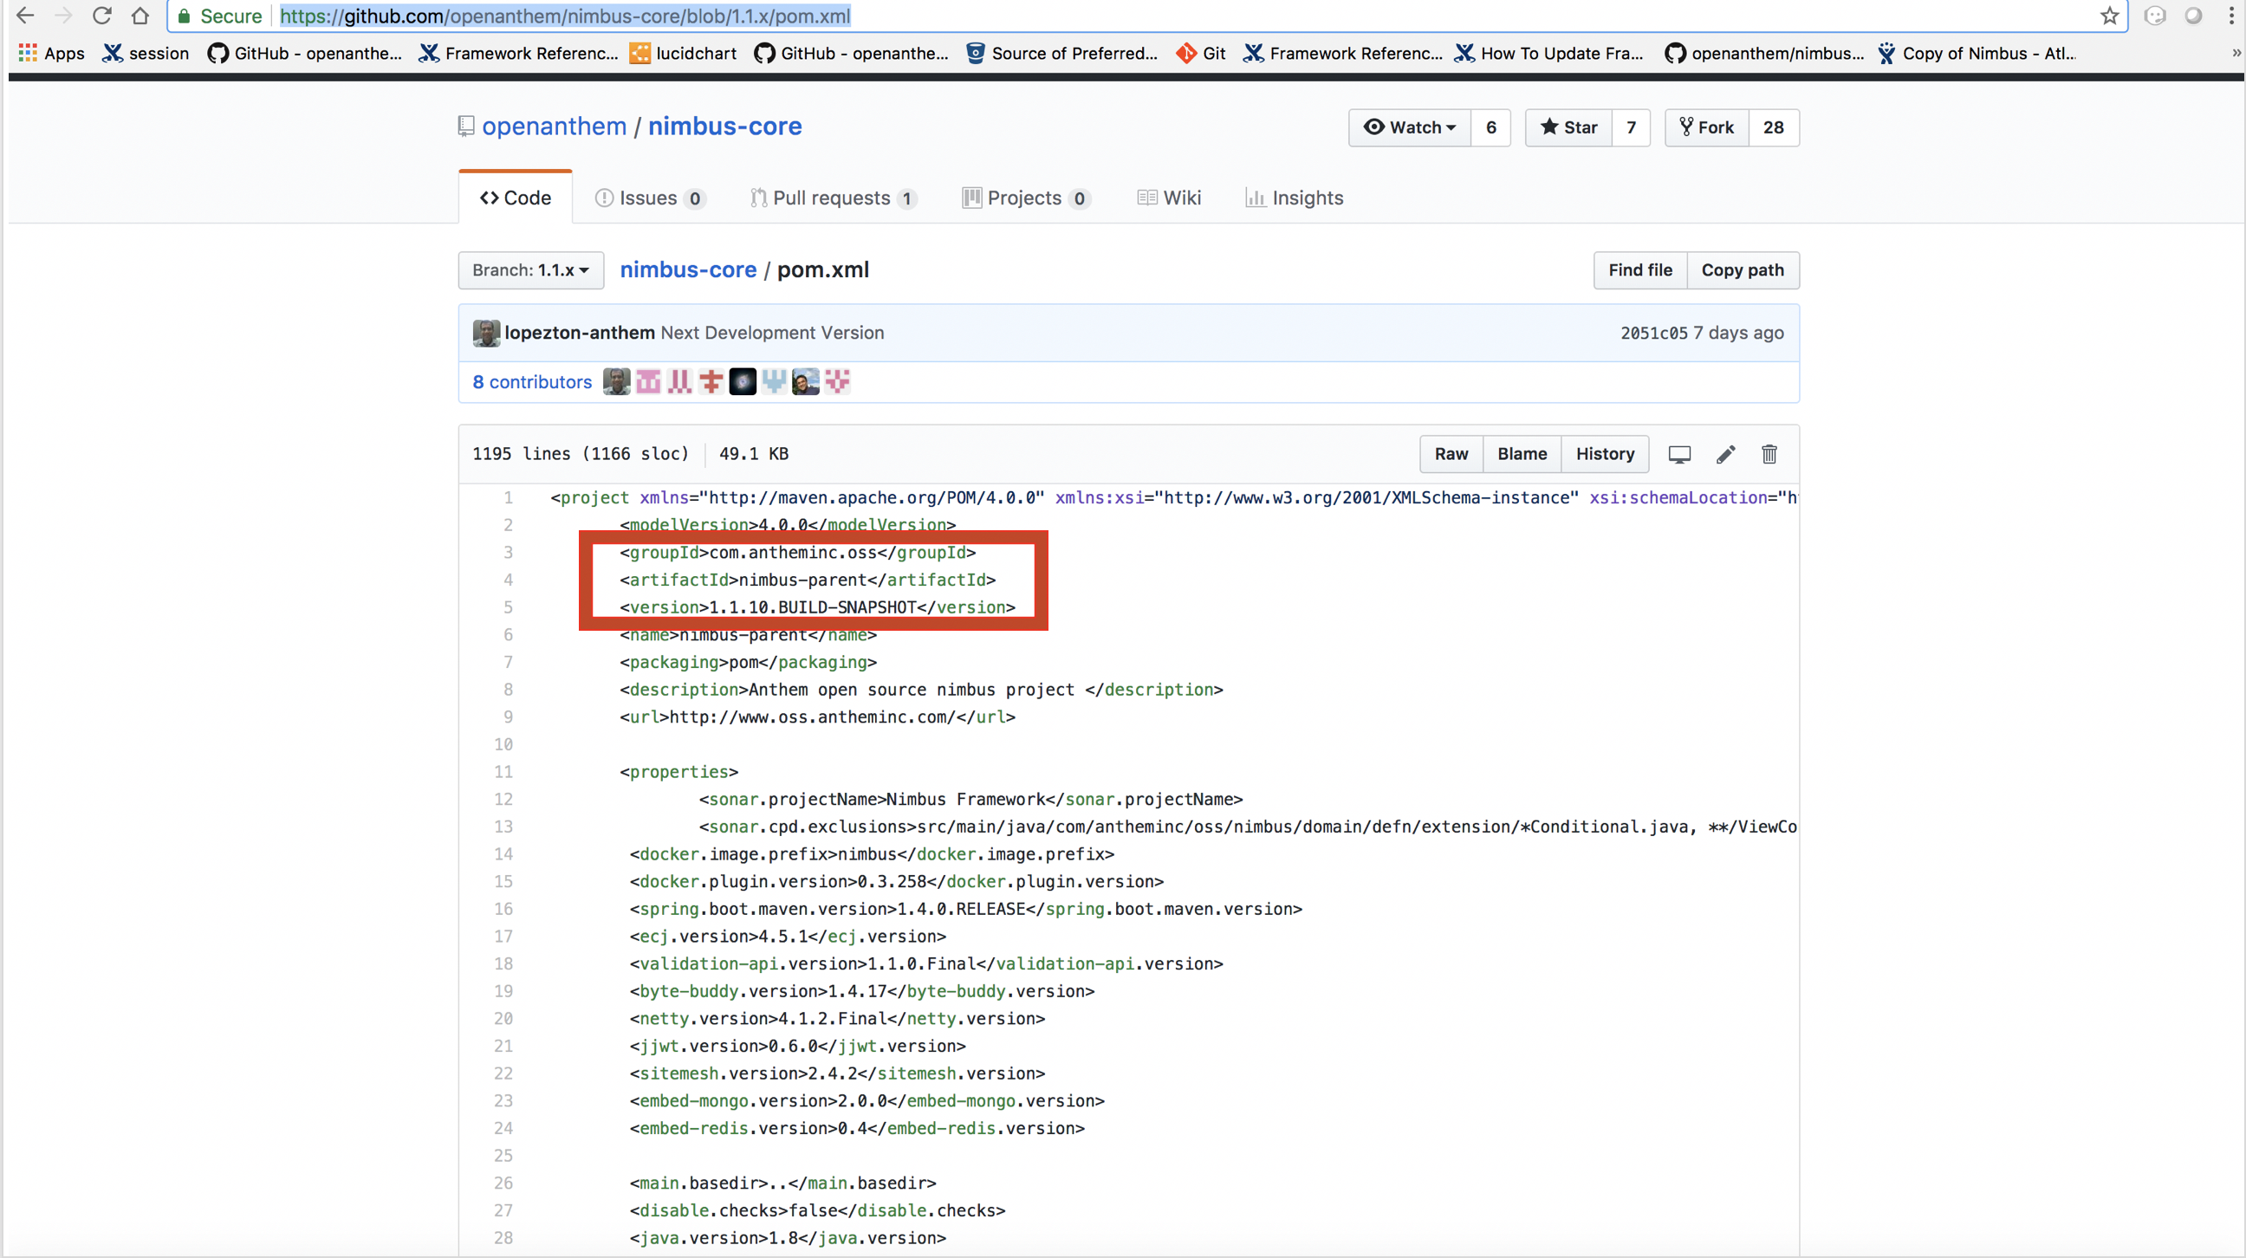
Task: Switch to the Issues tab
Action: 650,198
